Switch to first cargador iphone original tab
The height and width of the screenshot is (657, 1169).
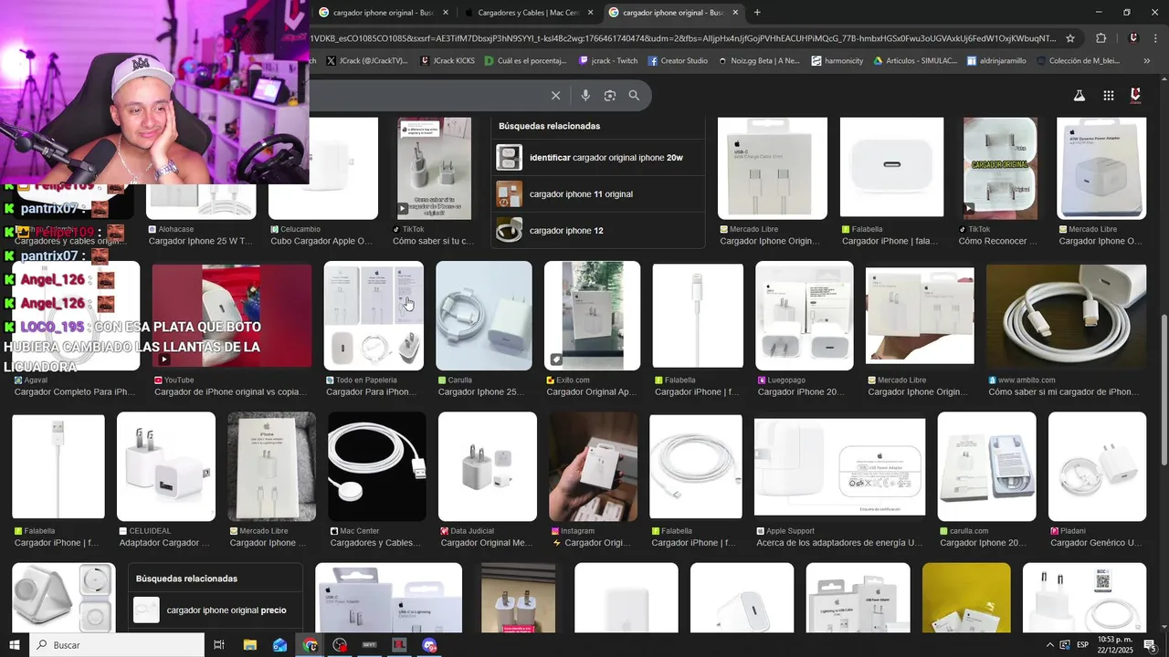384,13
